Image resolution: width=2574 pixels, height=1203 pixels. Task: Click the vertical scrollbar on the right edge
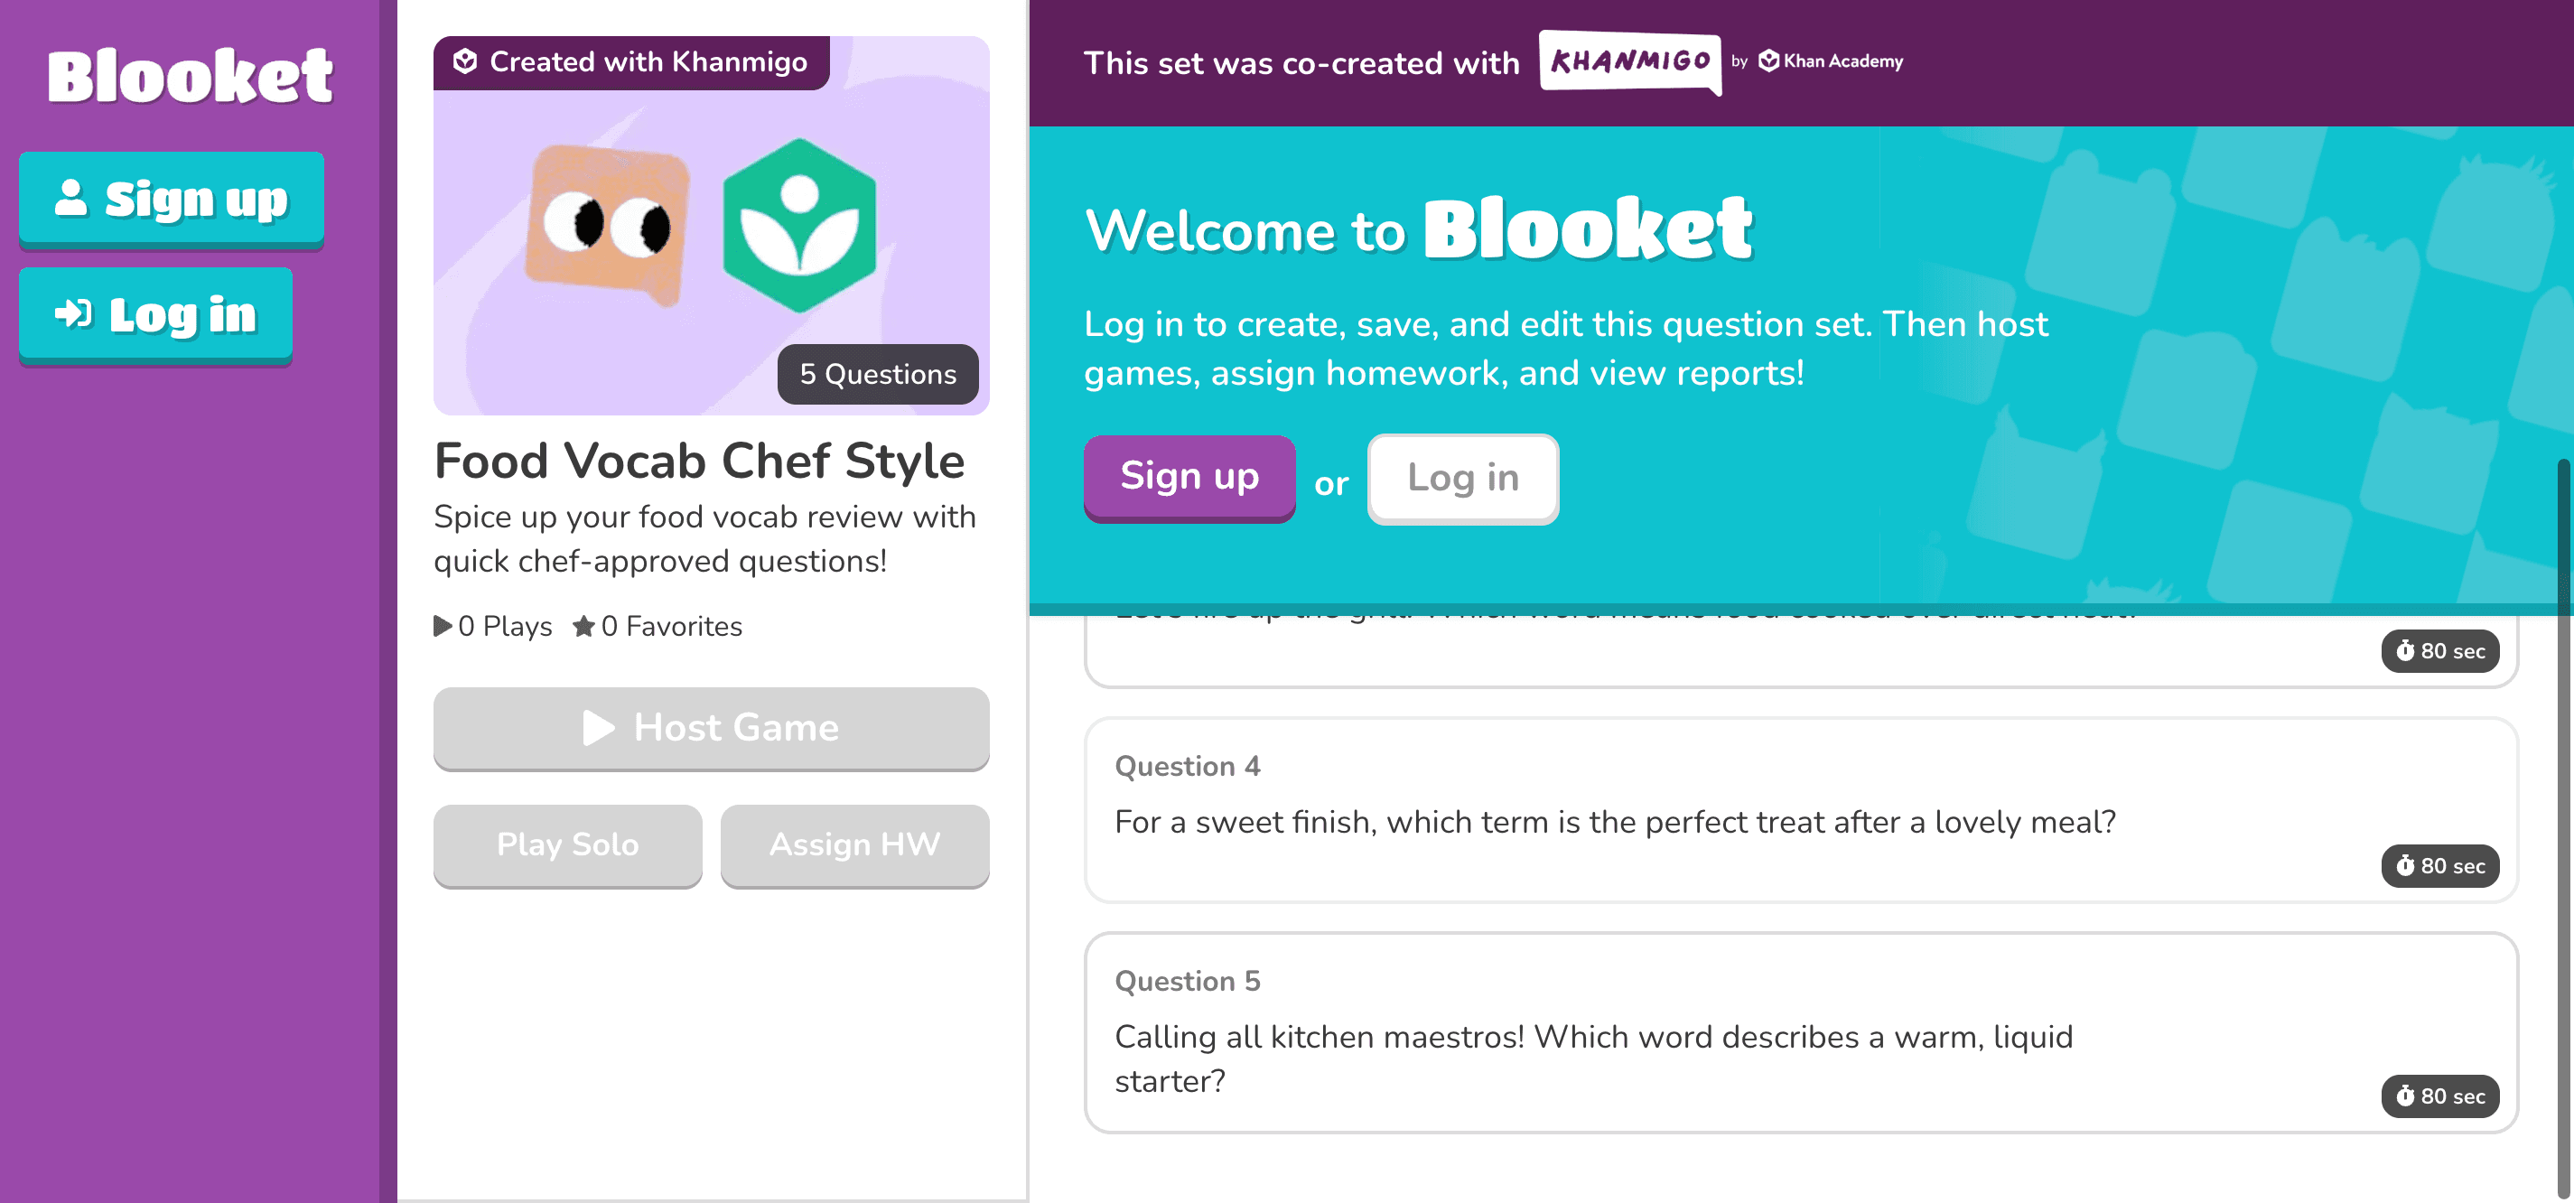pyautogui.click(x=2565, y=829)
